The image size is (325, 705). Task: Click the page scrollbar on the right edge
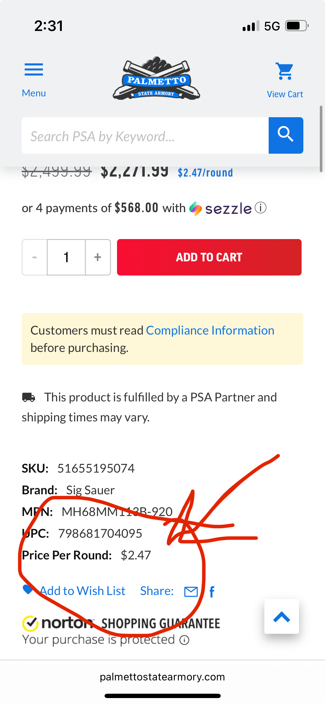(321, 139)
